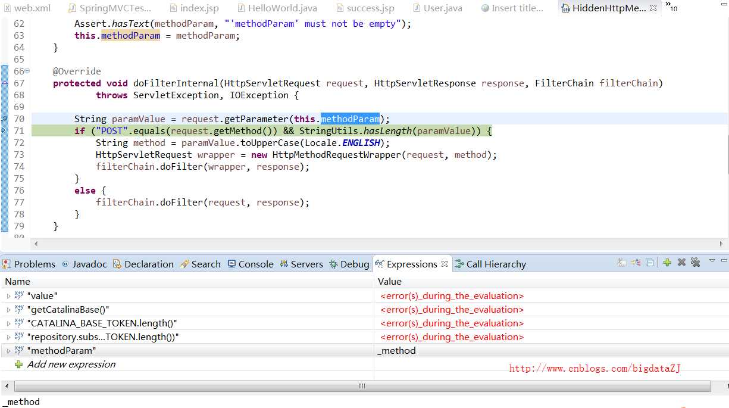Click Show Type Names icon in Expressions toolbar
The height and width of the screenshot is (408, 729).
pyautogui.click(x=622, y=263)
